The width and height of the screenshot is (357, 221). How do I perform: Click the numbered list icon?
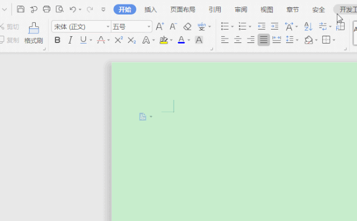pyautogui.click(x=242, y=26)
